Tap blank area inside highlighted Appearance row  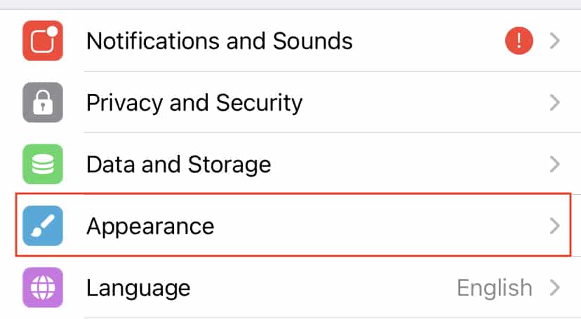382,226
